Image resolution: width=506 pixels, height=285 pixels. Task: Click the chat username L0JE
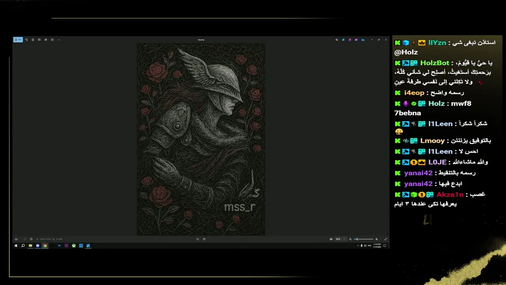(437, 162)
